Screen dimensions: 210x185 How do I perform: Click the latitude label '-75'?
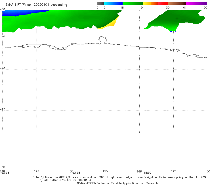click(x=3, y=109)
